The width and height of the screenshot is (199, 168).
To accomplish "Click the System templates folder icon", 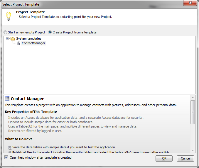I will (12, 38).
